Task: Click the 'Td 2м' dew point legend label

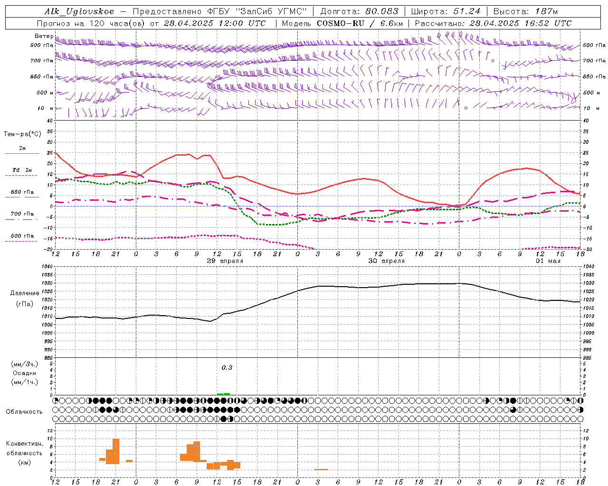Action: (x=22, y=170)
